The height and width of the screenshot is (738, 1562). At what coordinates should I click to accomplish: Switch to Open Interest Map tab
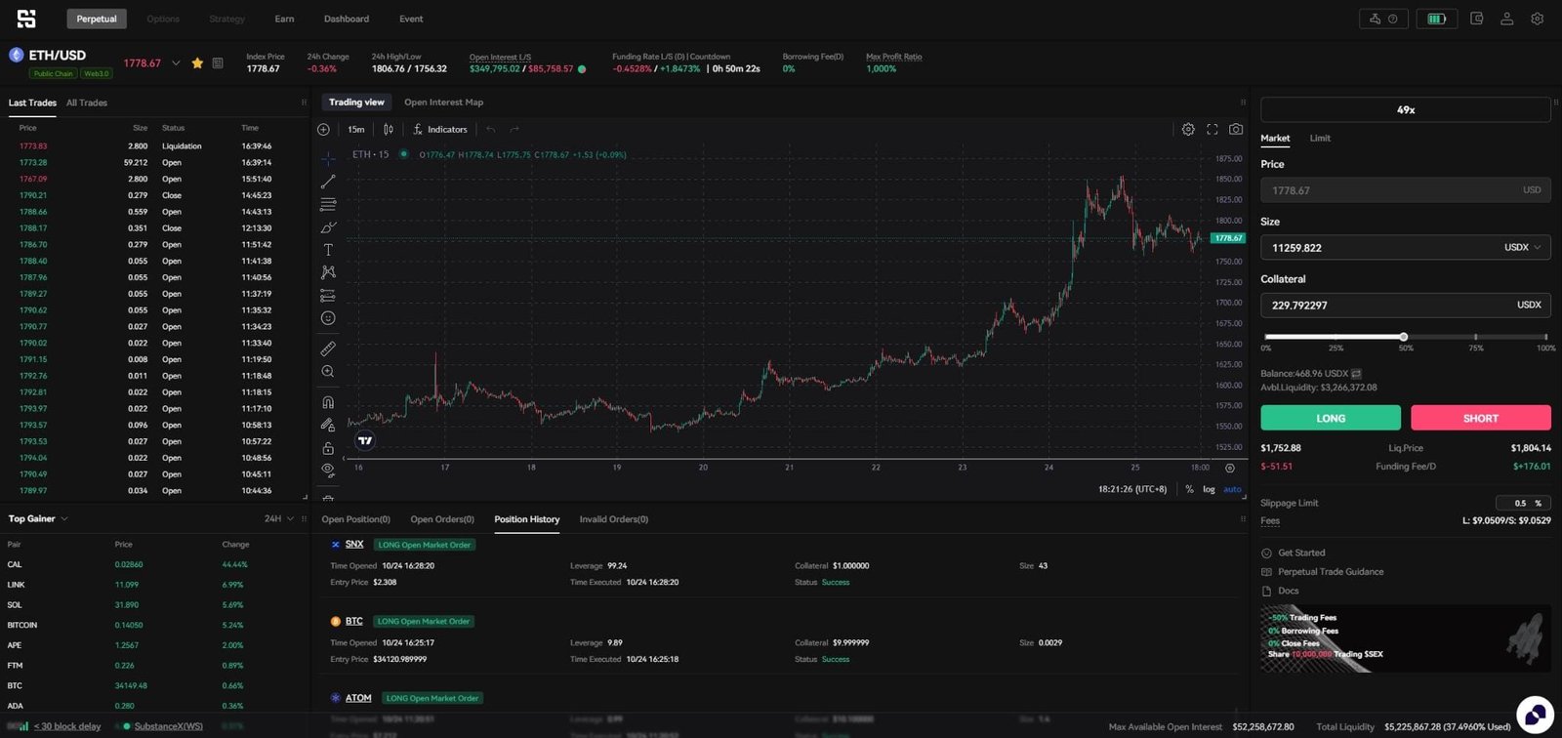click(x=443, y=102)
